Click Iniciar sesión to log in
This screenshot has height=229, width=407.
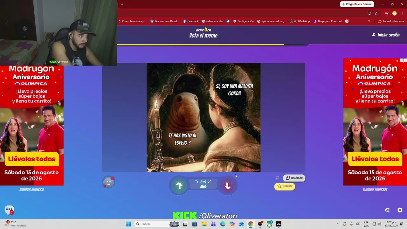pyautogui.click(x=386, y=35)
